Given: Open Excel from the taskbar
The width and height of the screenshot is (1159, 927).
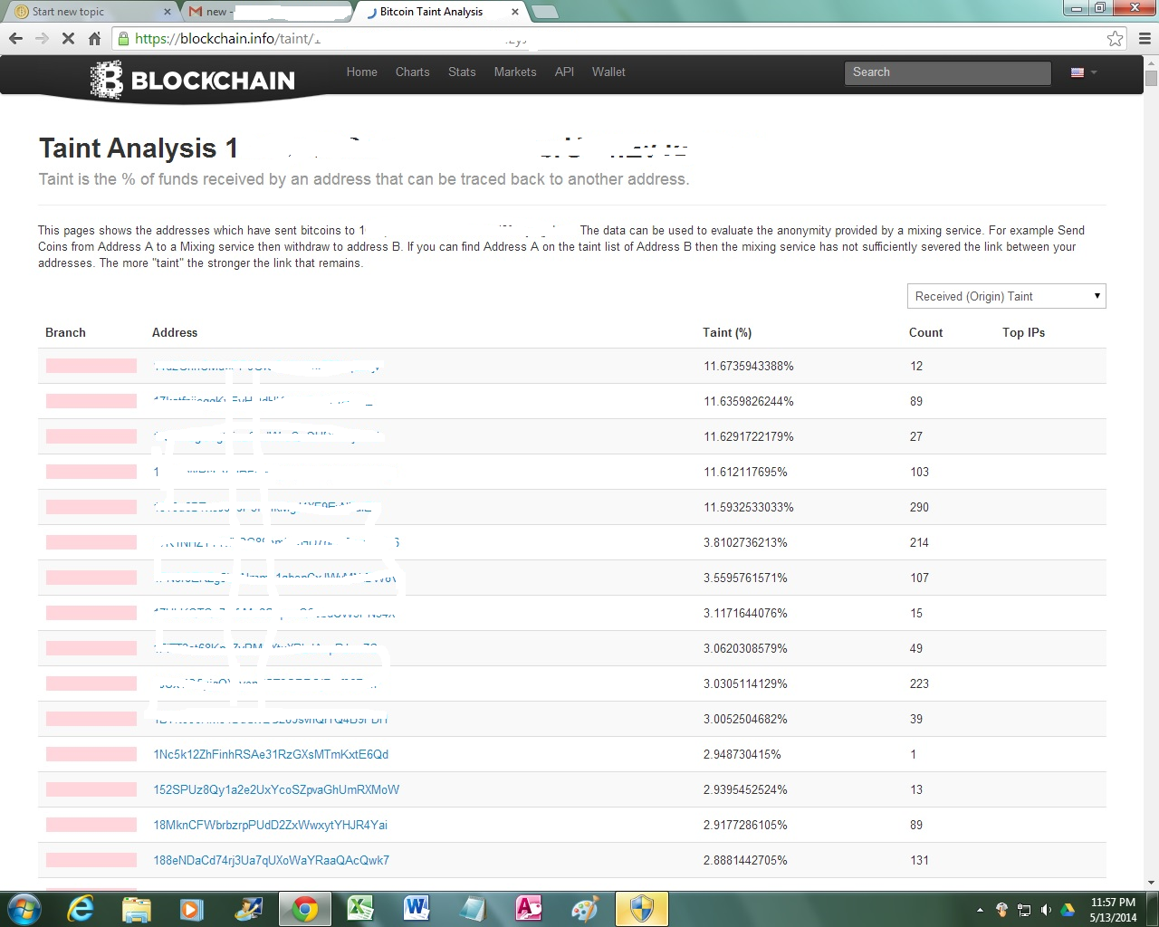Looking at the screenshot, I should click(x=360, y=909).
